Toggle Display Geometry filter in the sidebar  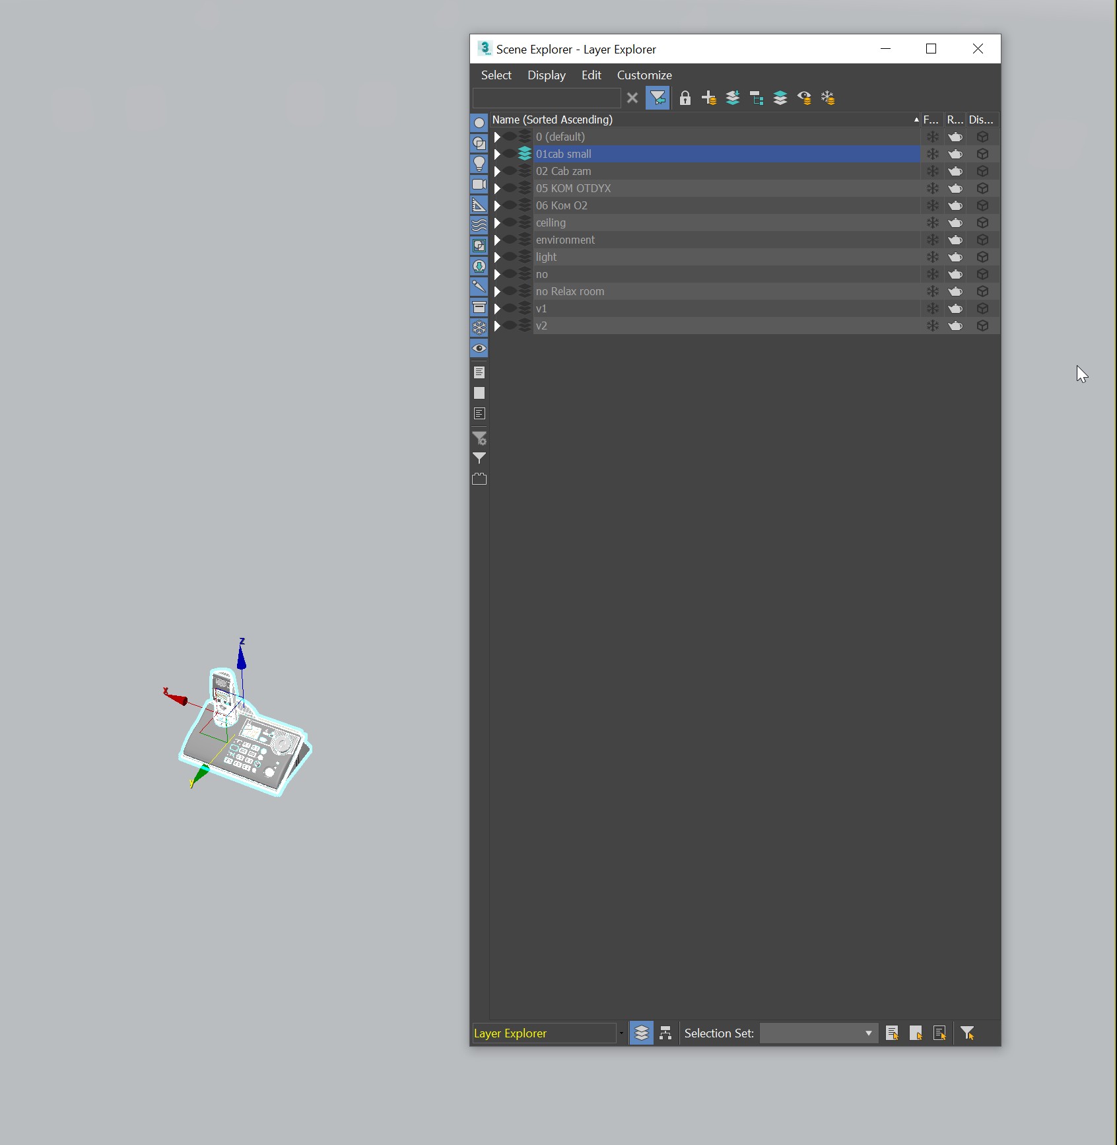[479, 123]
